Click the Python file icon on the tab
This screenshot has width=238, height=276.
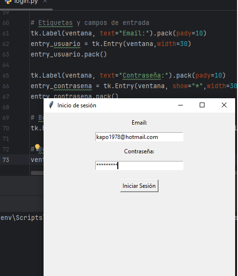coord(8,1)
